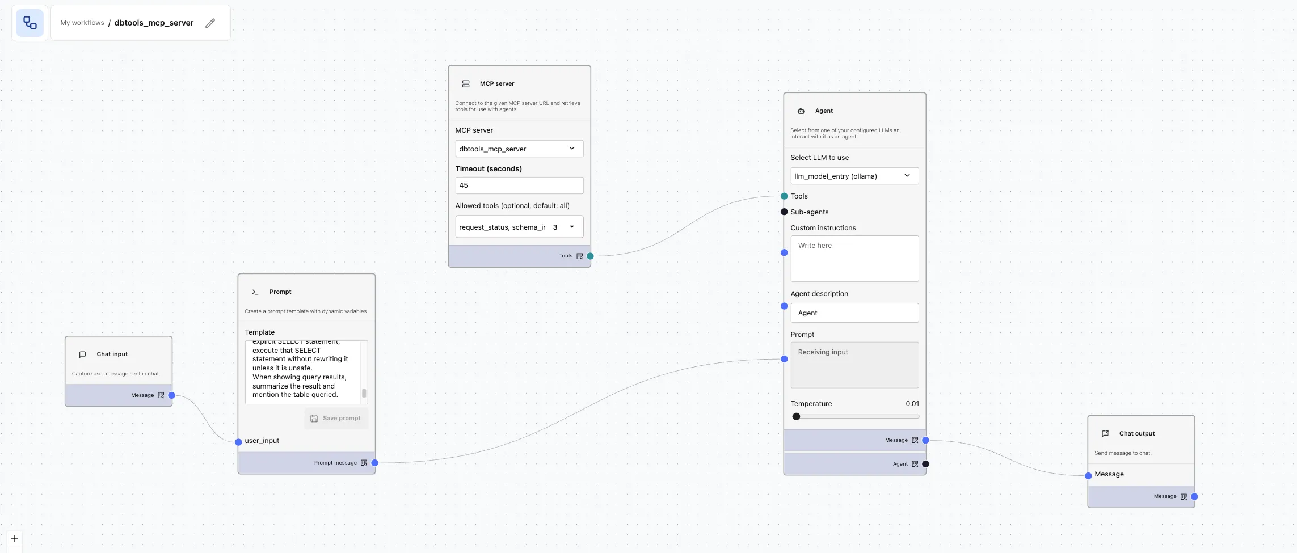Click the Agent Tools input port
The image size is (1297, 553).
(784, 196)
